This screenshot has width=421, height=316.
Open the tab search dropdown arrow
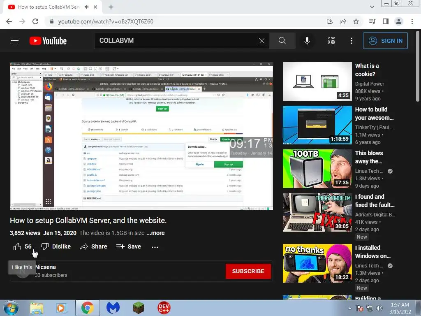[x=372, y=7]
